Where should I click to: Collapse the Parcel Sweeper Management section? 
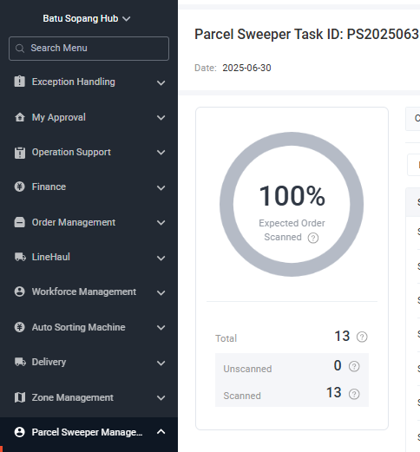[161, 432]
